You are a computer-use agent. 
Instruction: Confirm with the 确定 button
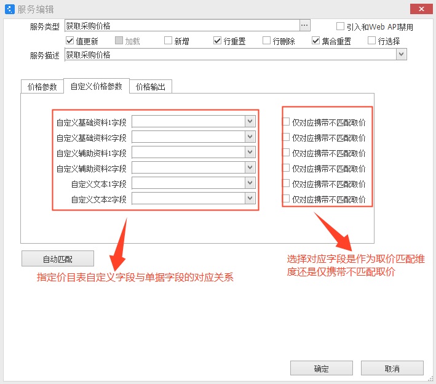321,369
